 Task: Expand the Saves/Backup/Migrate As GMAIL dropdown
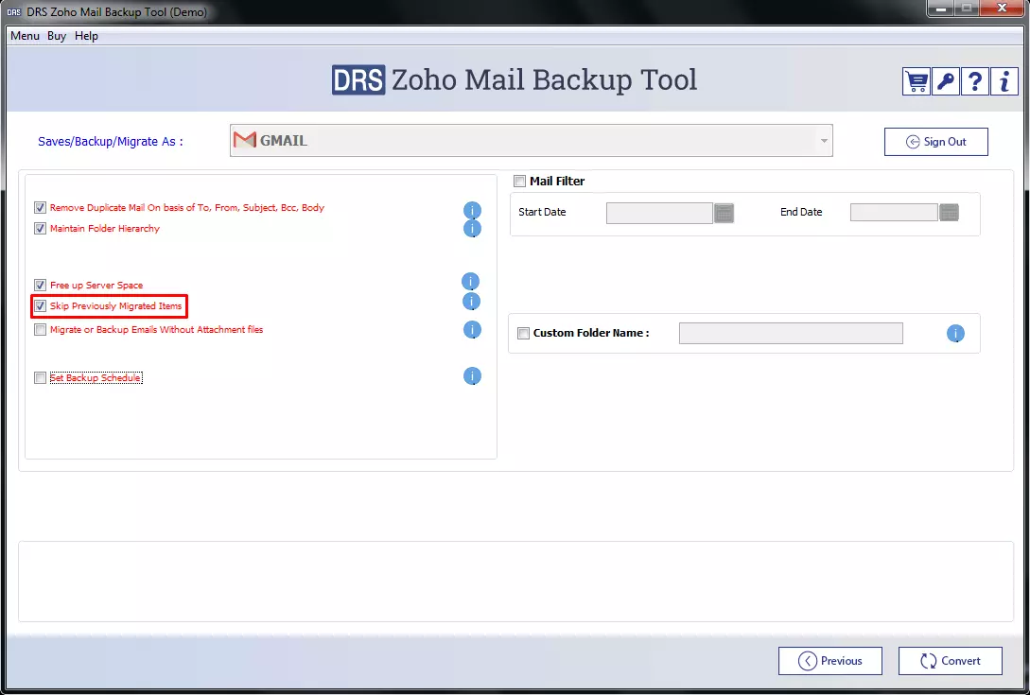(824, 141)
